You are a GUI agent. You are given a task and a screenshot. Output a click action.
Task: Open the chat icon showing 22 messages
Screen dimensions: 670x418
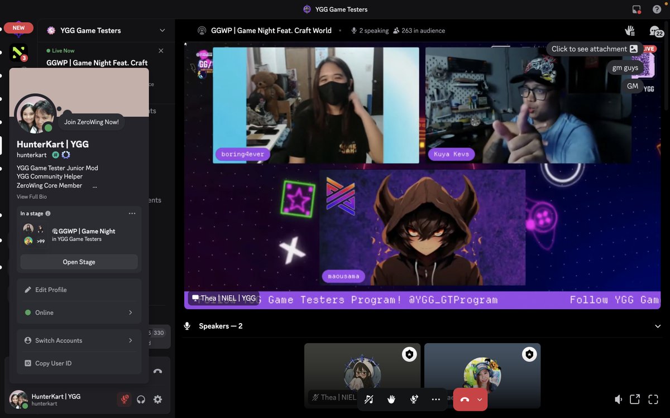click(x=656, y=31)
